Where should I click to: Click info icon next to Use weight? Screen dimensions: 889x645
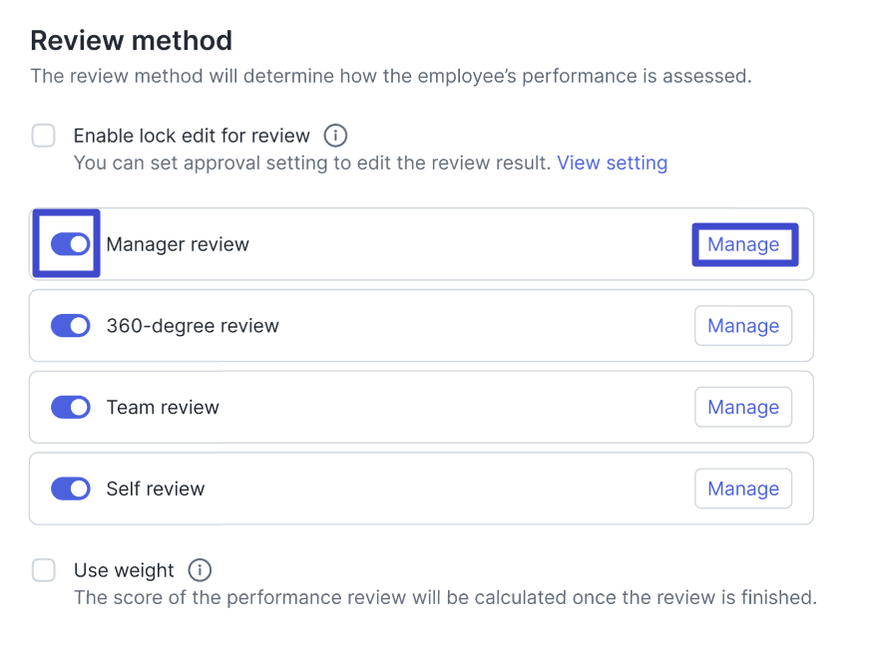201,570
